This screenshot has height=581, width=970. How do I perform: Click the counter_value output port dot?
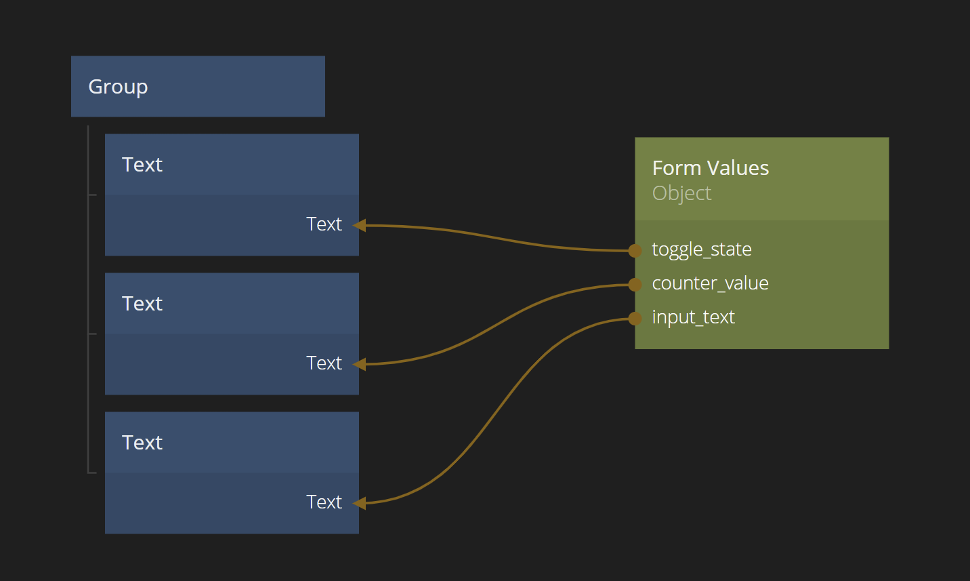(635, 285)
